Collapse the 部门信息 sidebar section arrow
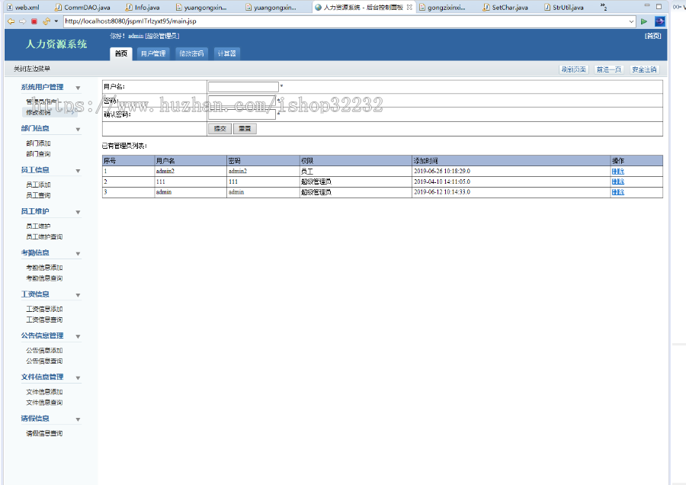 78,129
